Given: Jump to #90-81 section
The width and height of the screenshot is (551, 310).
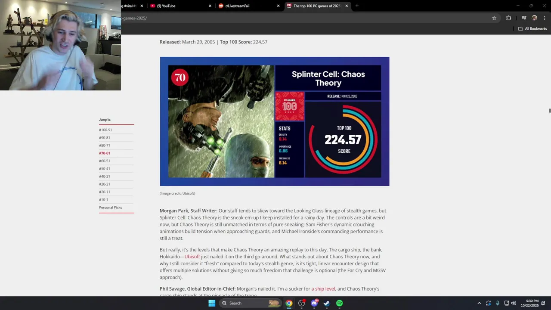Looking at the screenshot, I should (105, 138).
